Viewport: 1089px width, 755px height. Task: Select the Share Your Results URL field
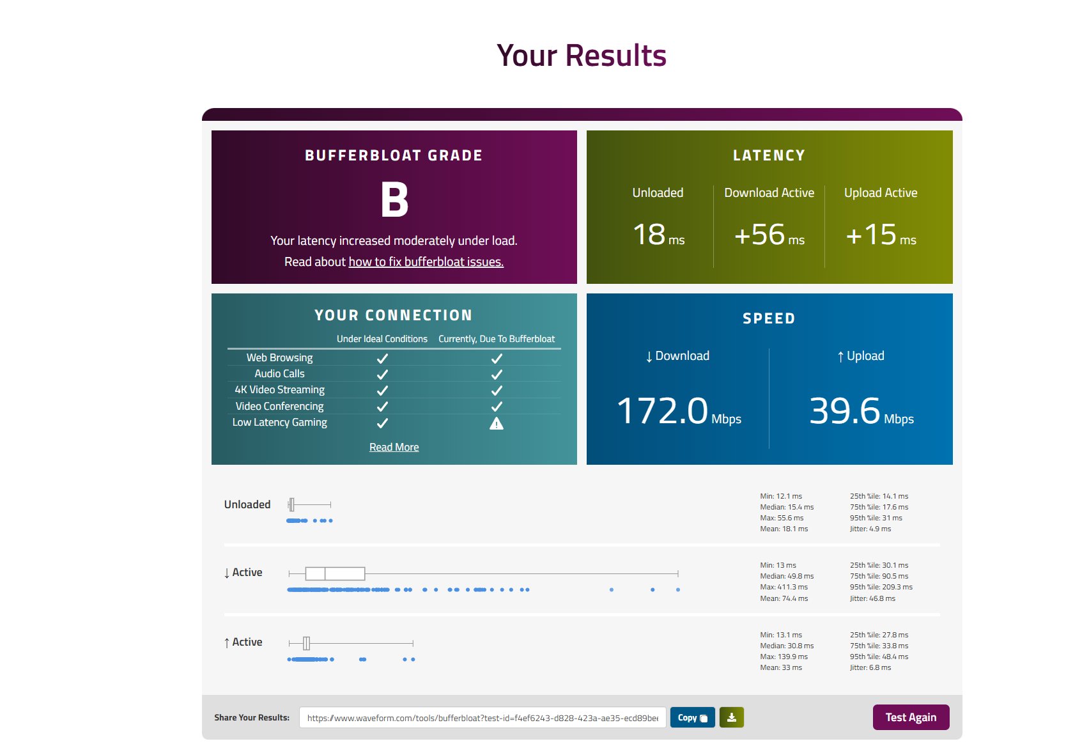pos(483,717)
